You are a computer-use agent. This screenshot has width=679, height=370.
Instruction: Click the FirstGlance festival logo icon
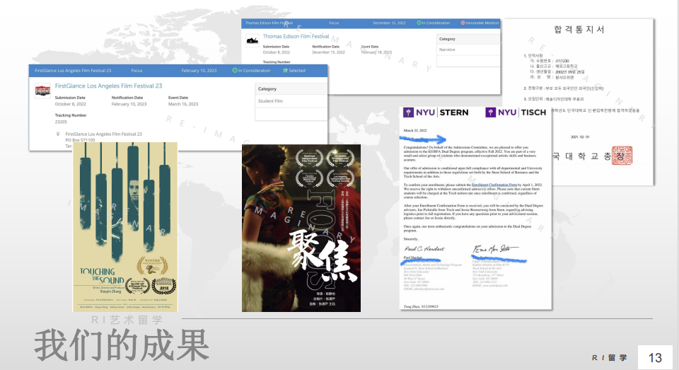(x=42, y=91)
